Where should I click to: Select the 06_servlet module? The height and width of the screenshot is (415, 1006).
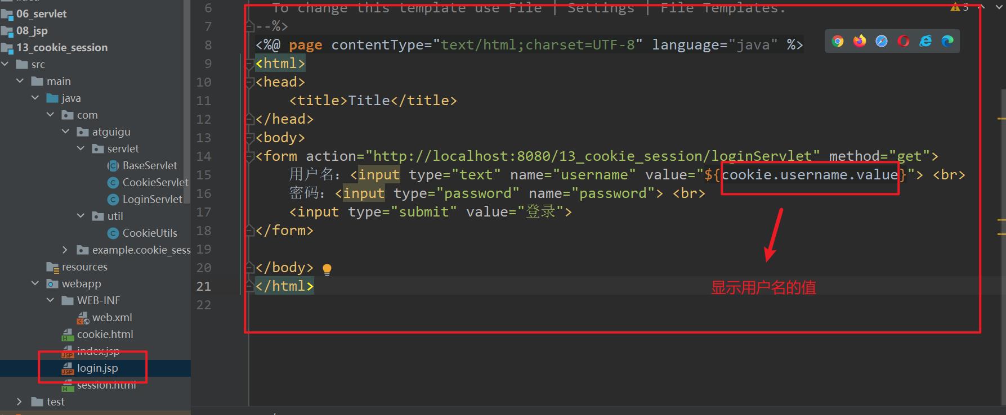[42, 14]
